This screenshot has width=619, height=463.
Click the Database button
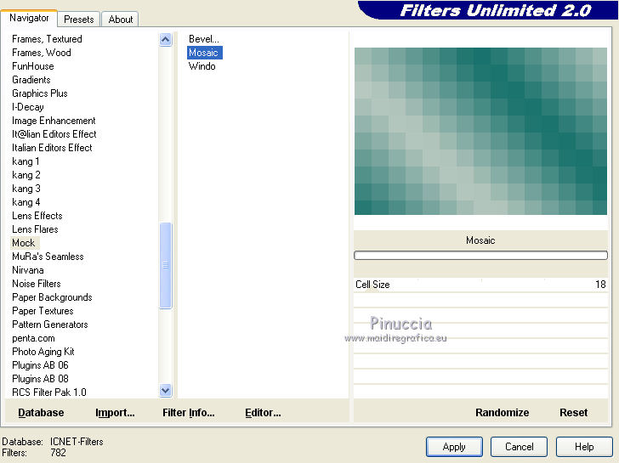pos(41,413)
